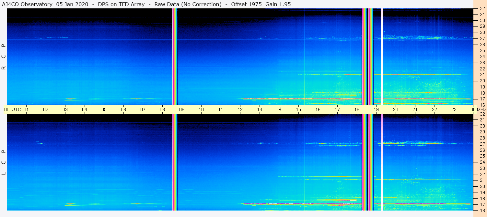
Task: Click the 28 MHz tick in LCP panel
Action: pyautogui.click(x=482, y=138)
